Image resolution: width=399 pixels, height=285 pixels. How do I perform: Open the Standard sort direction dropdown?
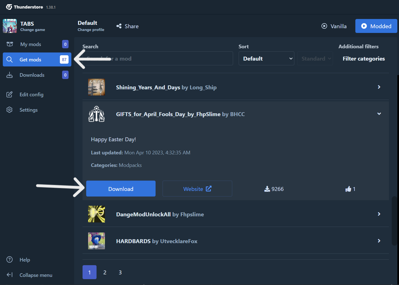315,58
